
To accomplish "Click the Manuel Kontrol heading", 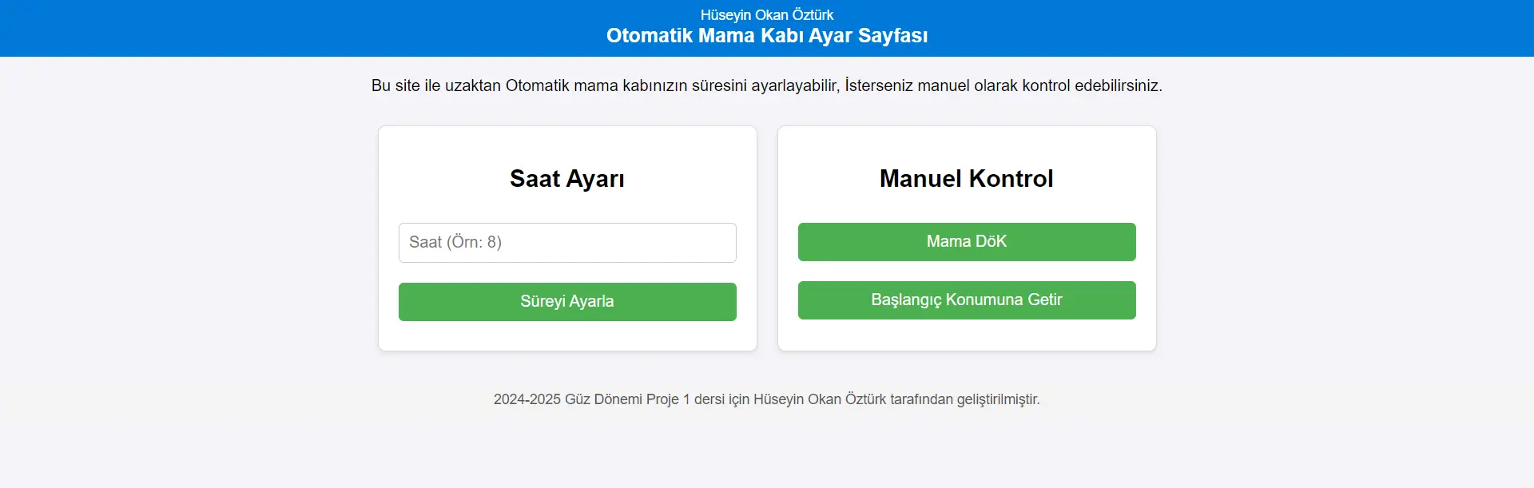I will point(966,179).
